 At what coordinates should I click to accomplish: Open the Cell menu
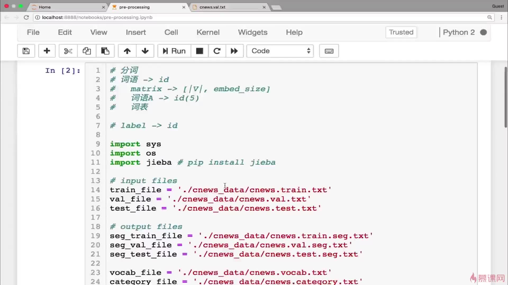click(171, 32)
